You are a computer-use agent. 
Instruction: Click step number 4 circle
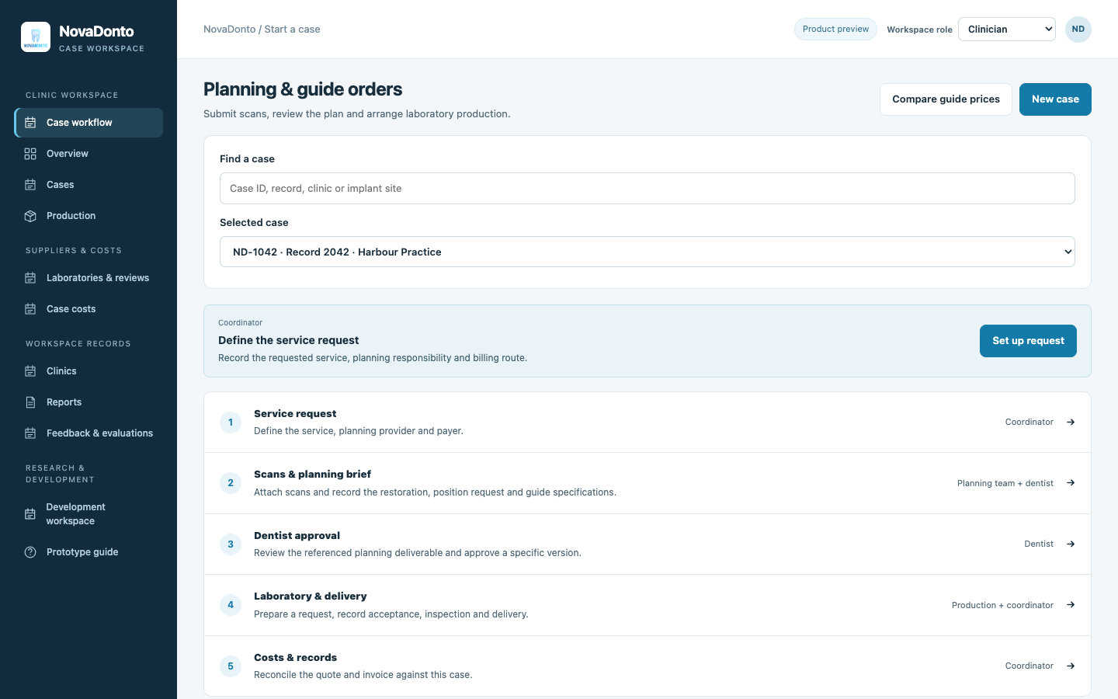[x=231, y=605]
